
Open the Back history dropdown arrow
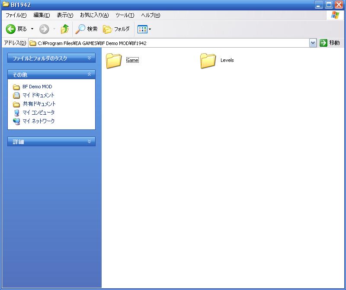[32, 29]
